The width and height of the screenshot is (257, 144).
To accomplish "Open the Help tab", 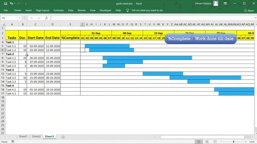I will 118,10.
